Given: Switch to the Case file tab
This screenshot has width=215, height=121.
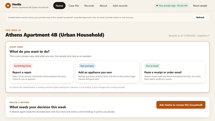Looking at the screenshot, I should (74, 6).
